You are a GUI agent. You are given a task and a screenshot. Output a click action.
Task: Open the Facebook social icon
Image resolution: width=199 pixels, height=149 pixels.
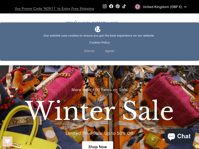111,6
